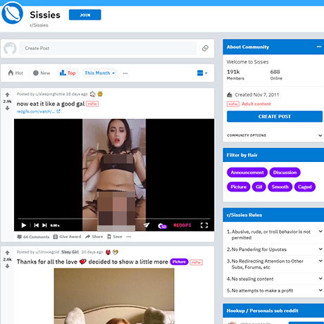The height and width of the screenshot is (324, 324).
Task: Open the This Month time range dropdown
Action: [100, 73]
